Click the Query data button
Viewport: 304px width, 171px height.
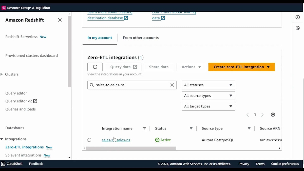124,67
